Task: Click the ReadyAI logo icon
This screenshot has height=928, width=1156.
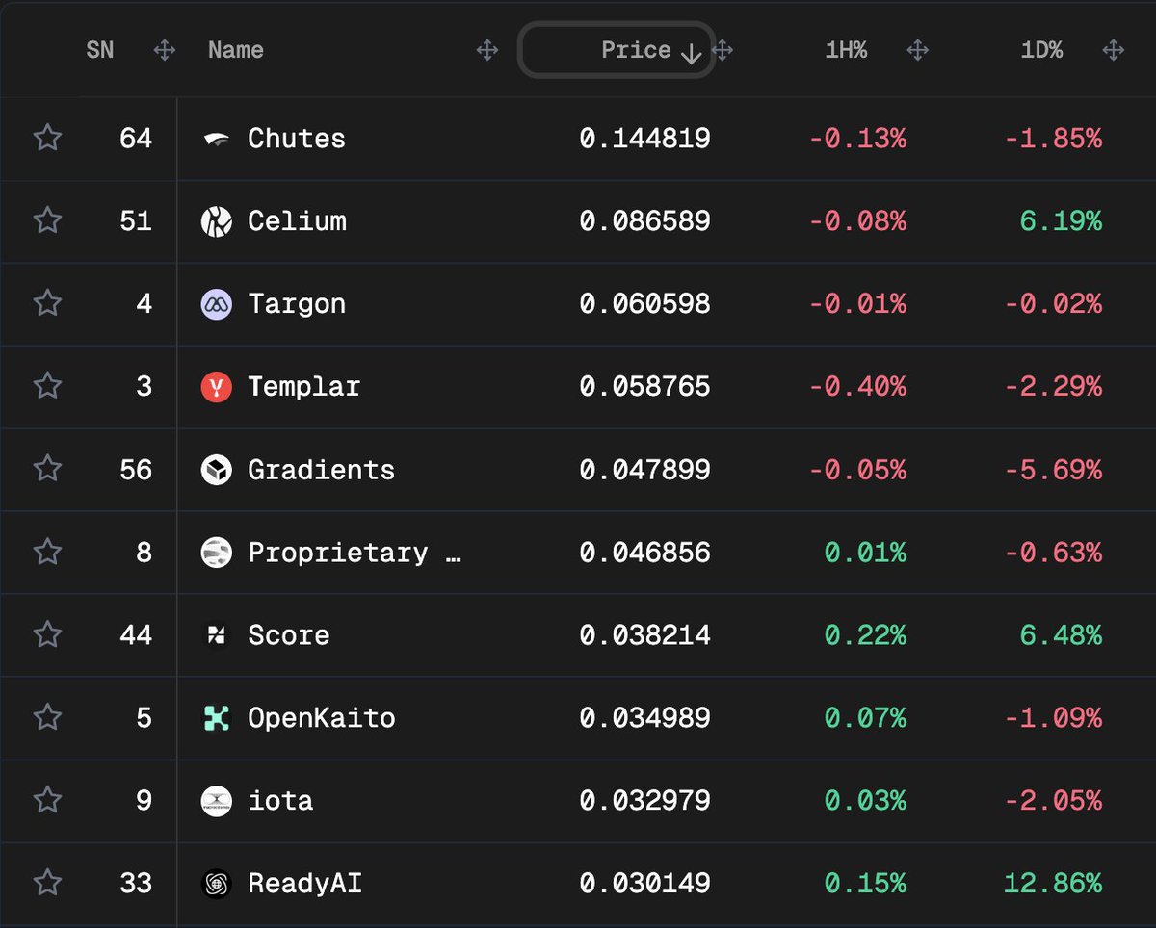Action: (x=217, y=884)
